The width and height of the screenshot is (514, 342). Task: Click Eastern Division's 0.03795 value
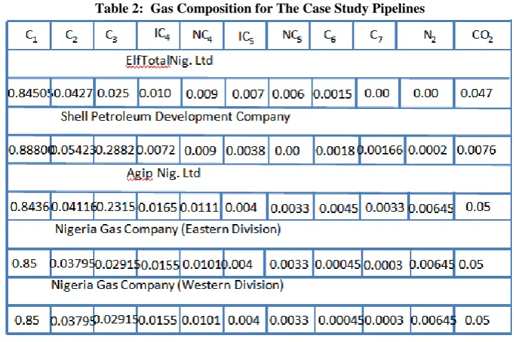tap(72, 263)
